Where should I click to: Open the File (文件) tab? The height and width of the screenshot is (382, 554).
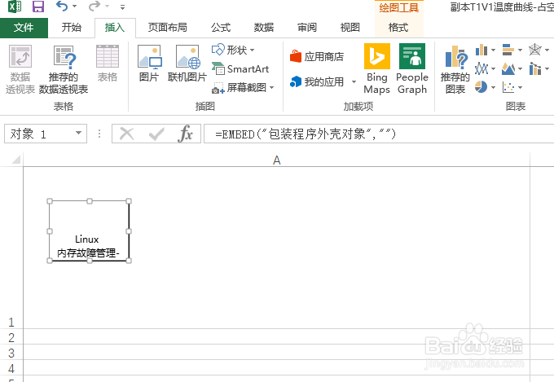pos(24,28)
